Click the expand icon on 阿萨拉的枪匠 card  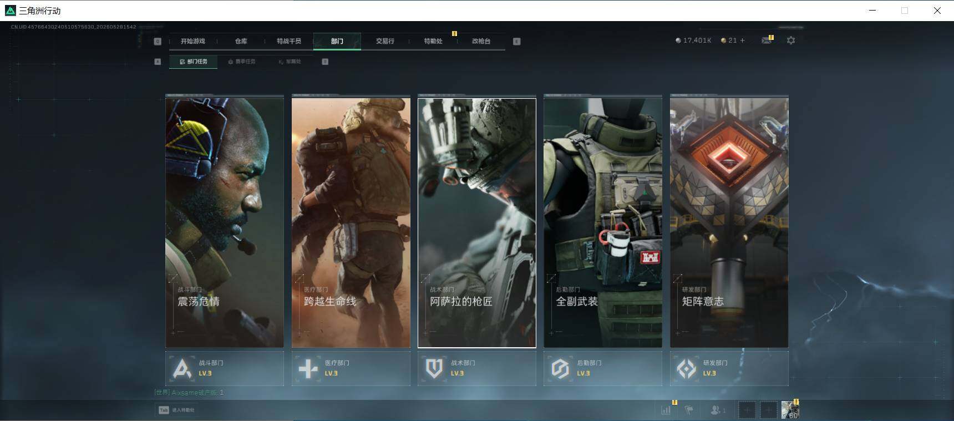[x=425, y=278]
